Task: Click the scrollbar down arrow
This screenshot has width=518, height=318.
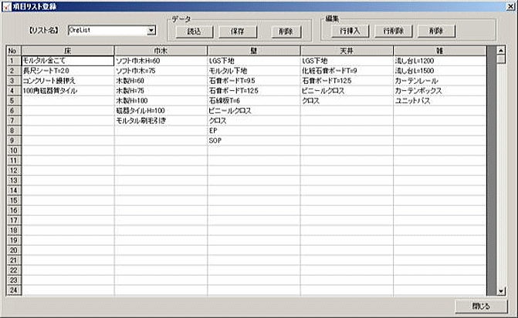Action: (502, 290)
